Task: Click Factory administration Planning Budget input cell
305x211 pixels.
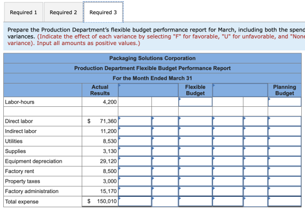Action: pos(284,191)
